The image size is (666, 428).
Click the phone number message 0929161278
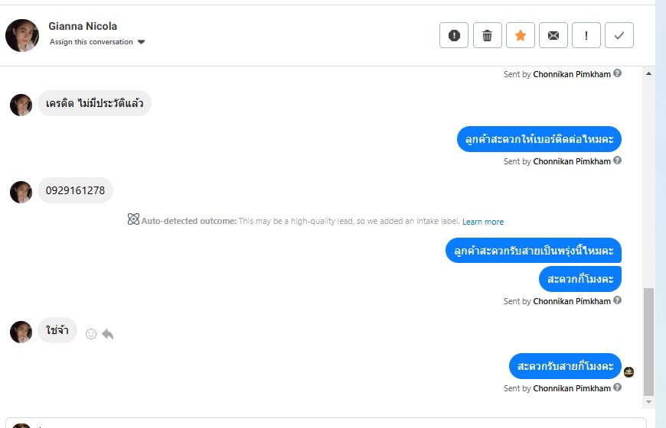click(x=75, y=190)
